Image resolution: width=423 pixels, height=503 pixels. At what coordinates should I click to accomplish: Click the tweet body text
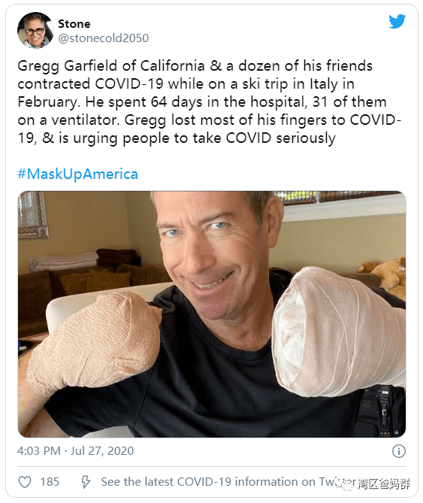point(210,102)
